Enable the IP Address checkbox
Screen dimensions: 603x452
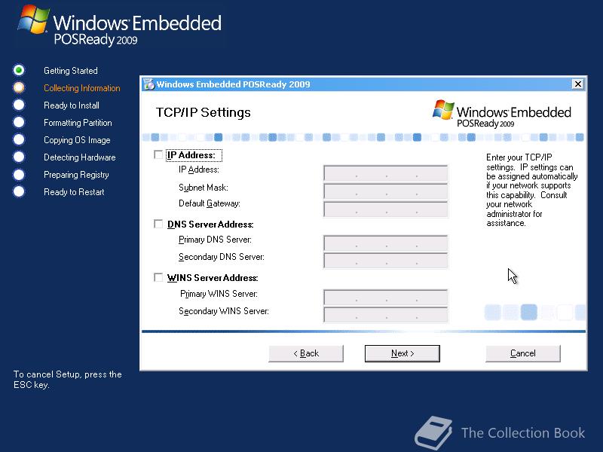(158, 154)
